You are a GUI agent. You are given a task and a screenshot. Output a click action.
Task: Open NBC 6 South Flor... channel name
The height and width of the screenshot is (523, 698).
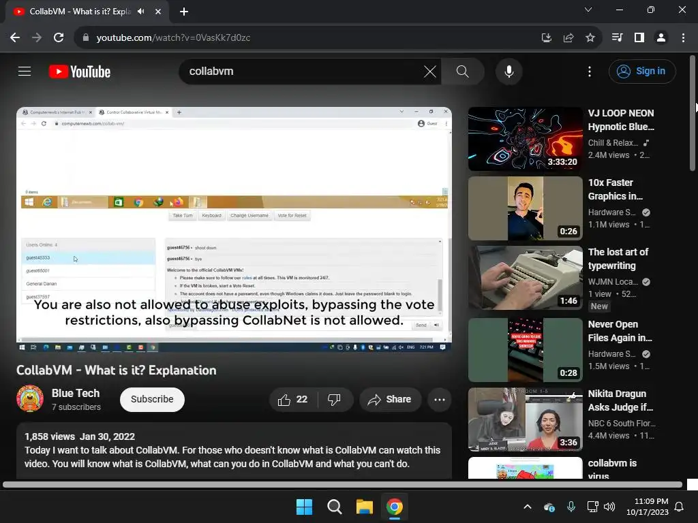[622, 424]
